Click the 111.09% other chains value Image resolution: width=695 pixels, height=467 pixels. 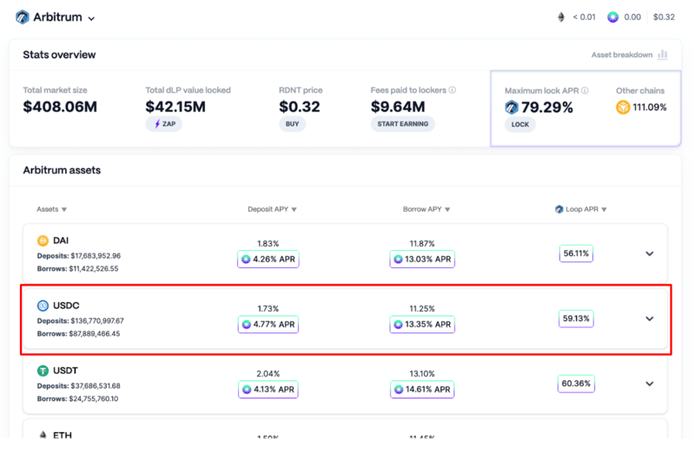coord(649,108)
